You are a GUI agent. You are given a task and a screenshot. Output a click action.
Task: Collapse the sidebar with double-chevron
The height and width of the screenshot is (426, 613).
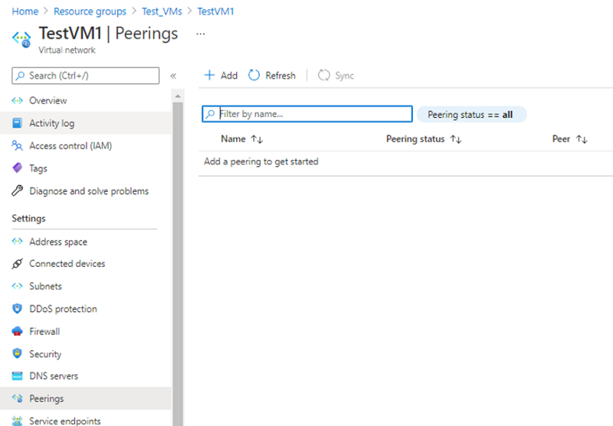tap(173, 76)
